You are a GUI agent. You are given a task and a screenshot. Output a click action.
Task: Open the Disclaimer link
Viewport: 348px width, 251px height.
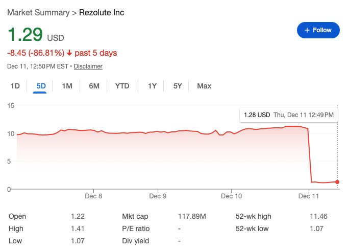coord(88,66)
